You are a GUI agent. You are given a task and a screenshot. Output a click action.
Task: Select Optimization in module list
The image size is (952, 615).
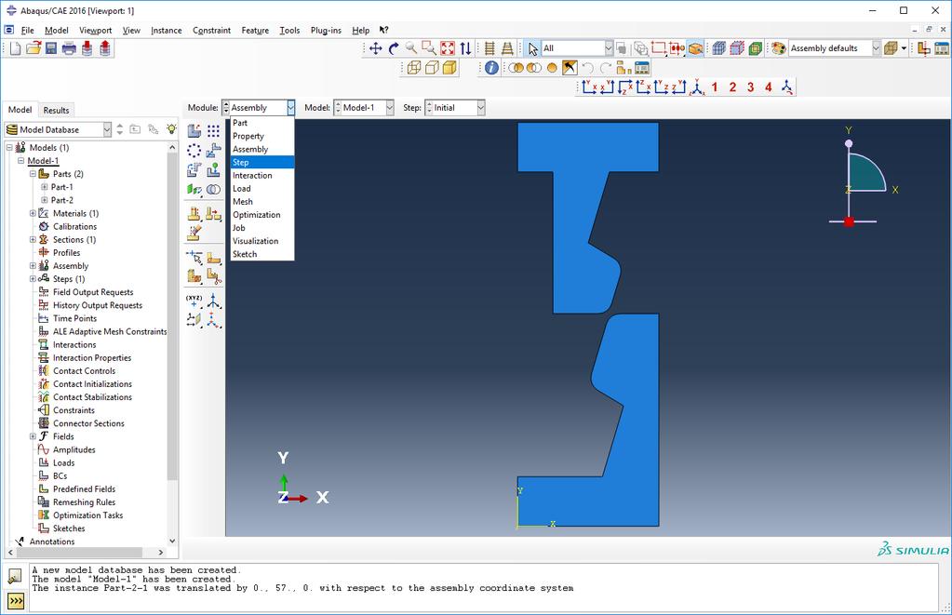click(262, 215)
